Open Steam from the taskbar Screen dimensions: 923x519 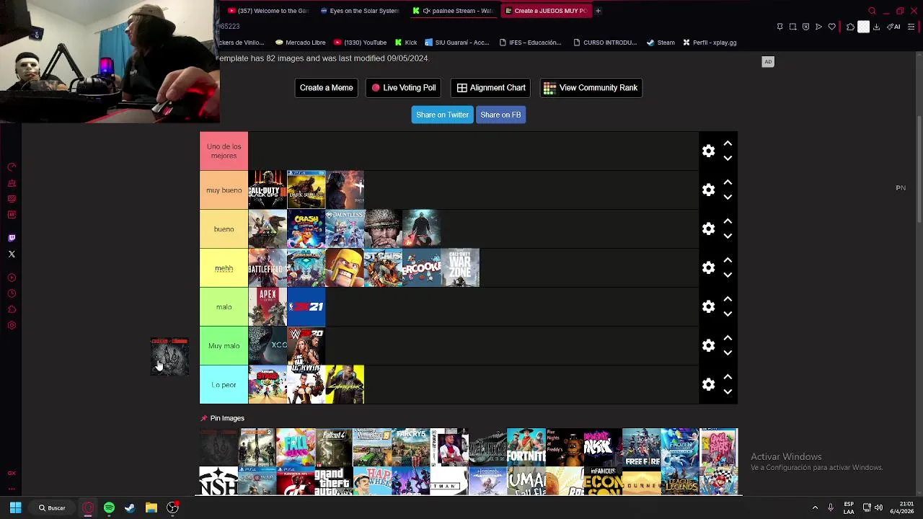coord(130,507)
